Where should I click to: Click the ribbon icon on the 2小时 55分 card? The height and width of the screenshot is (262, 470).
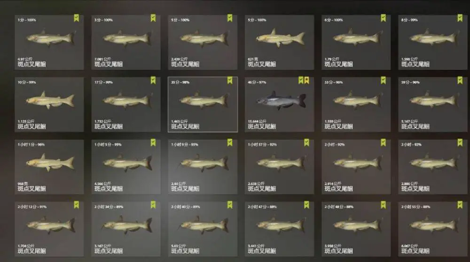point(460,205)
